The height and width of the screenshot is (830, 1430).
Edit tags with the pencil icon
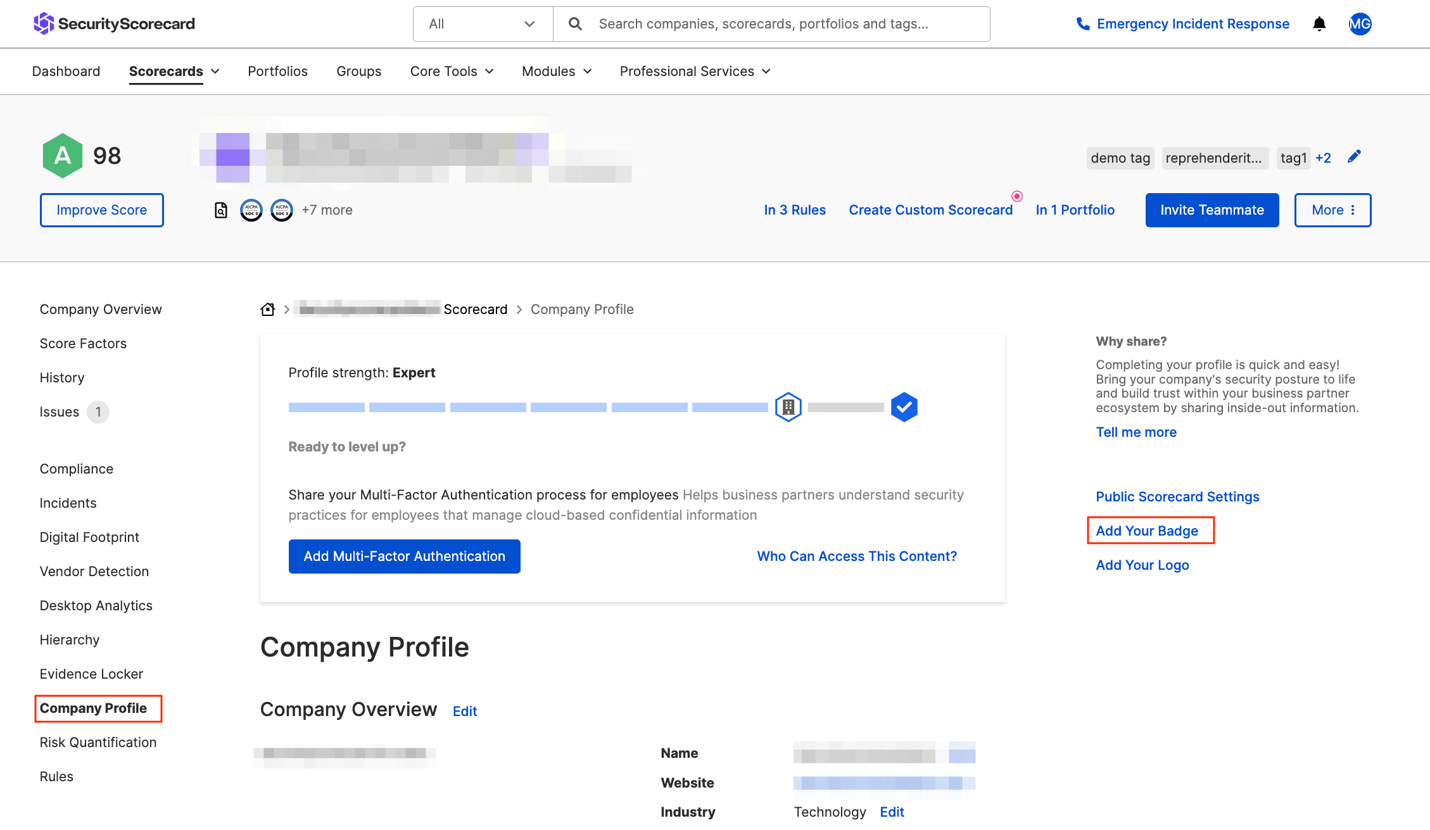1354,156
